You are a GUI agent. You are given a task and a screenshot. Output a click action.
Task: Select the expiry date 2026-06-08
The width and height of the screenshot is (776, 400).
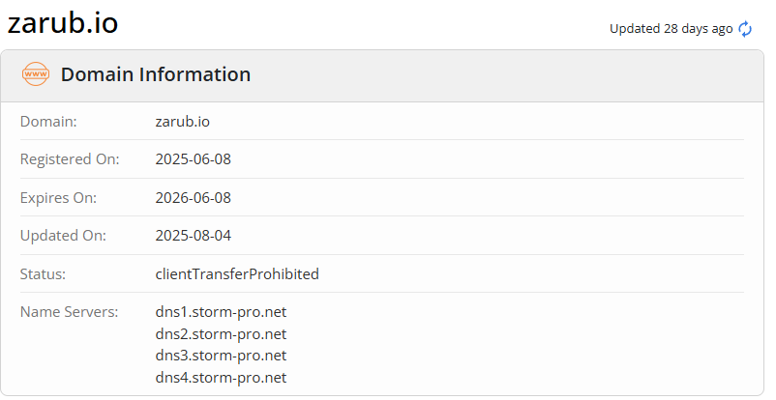click(x=193, y=198)
